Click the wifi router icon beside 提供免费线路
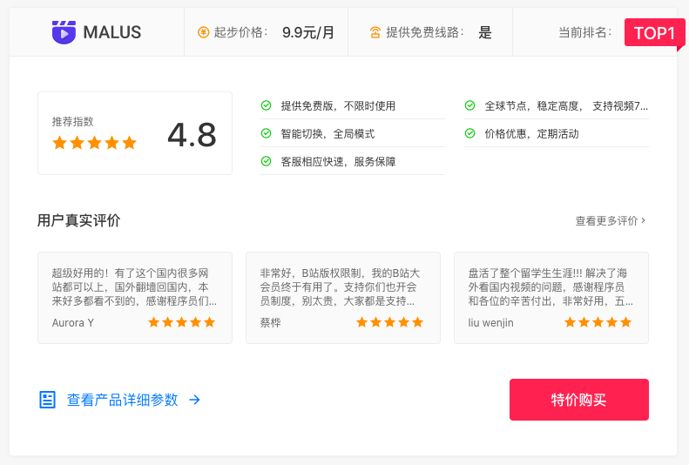The height and width of the screenshot is (465, 689). click(x=375, y=32)
